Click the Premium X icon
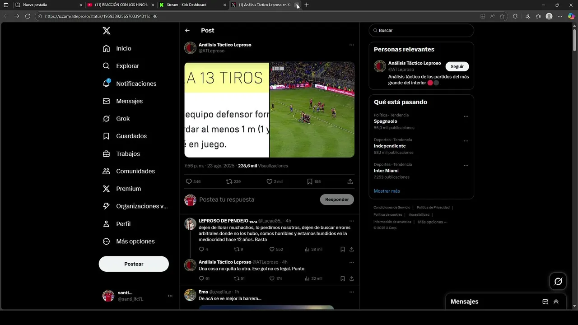Image resolution: width=578 pixels, height=325 pixels. [x=107, y=189]
